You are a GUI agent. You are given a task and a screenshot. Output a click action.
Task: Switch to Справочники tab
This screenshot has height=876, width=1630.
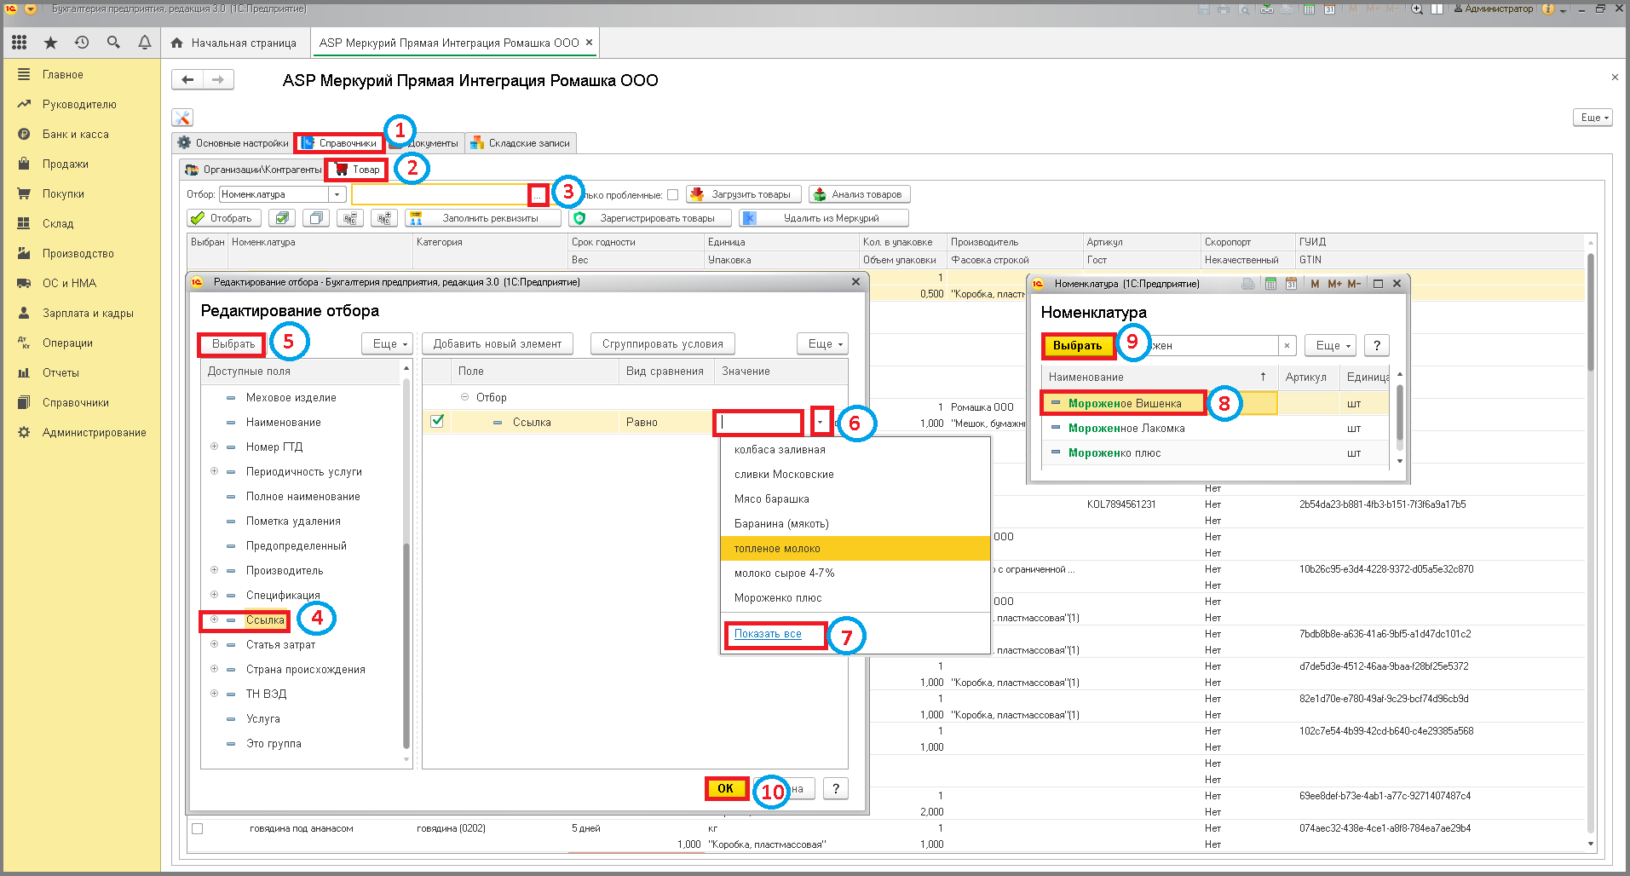pos(338,143)
